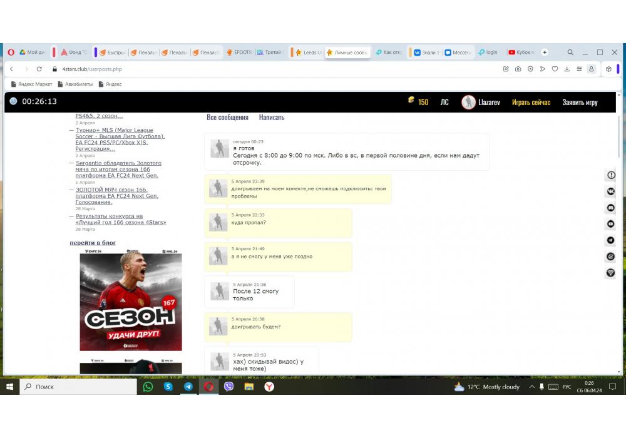Screen dimensions: 626x438
Task: Open the перейти в блог link
Action: click(x=93, y=243)
